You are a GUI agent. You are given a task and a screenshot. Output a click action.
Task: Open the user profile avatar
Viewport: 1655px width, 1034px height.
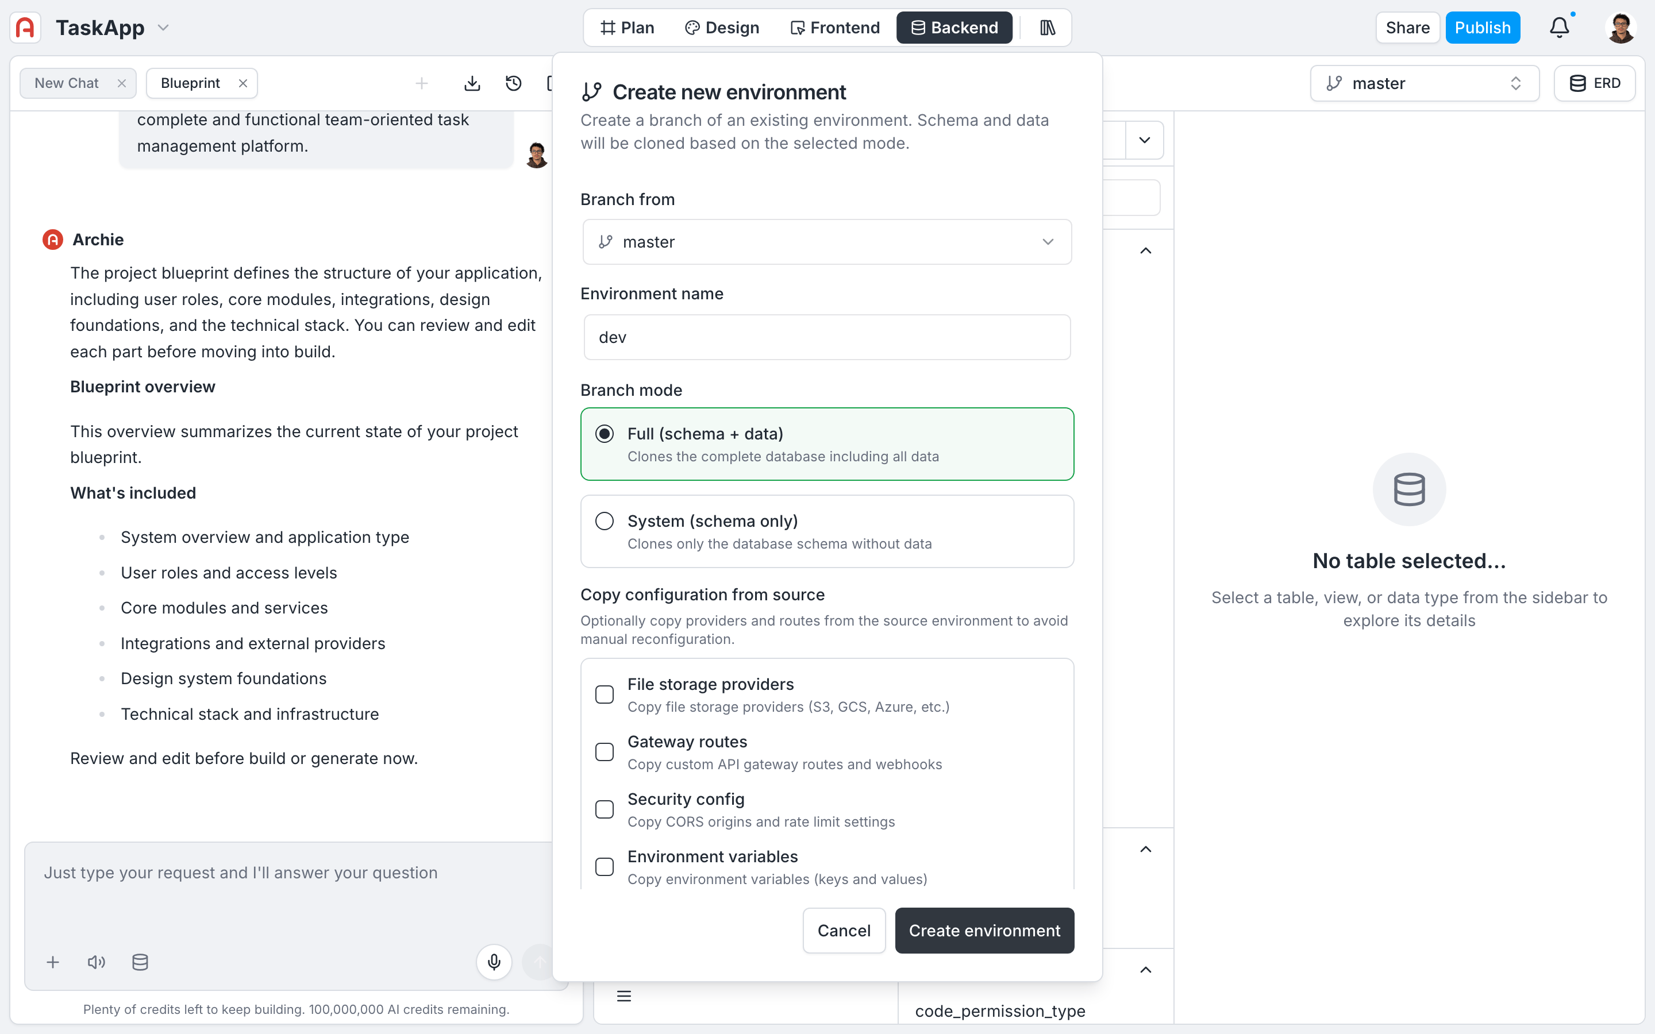tap(1620, 28)
